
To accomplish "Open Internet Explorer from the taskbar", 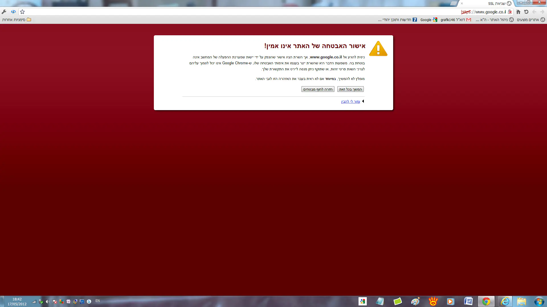I will pos(505,301).
